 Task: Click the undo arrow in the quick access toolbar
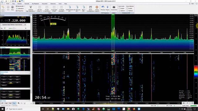22,1
